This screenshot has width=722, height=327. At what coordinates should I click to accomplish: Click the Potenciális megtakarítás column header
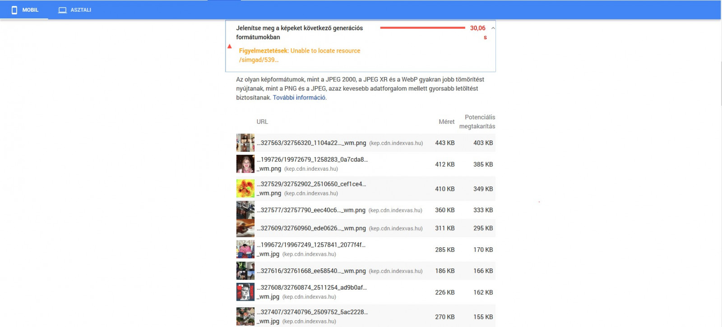[477, 122]
